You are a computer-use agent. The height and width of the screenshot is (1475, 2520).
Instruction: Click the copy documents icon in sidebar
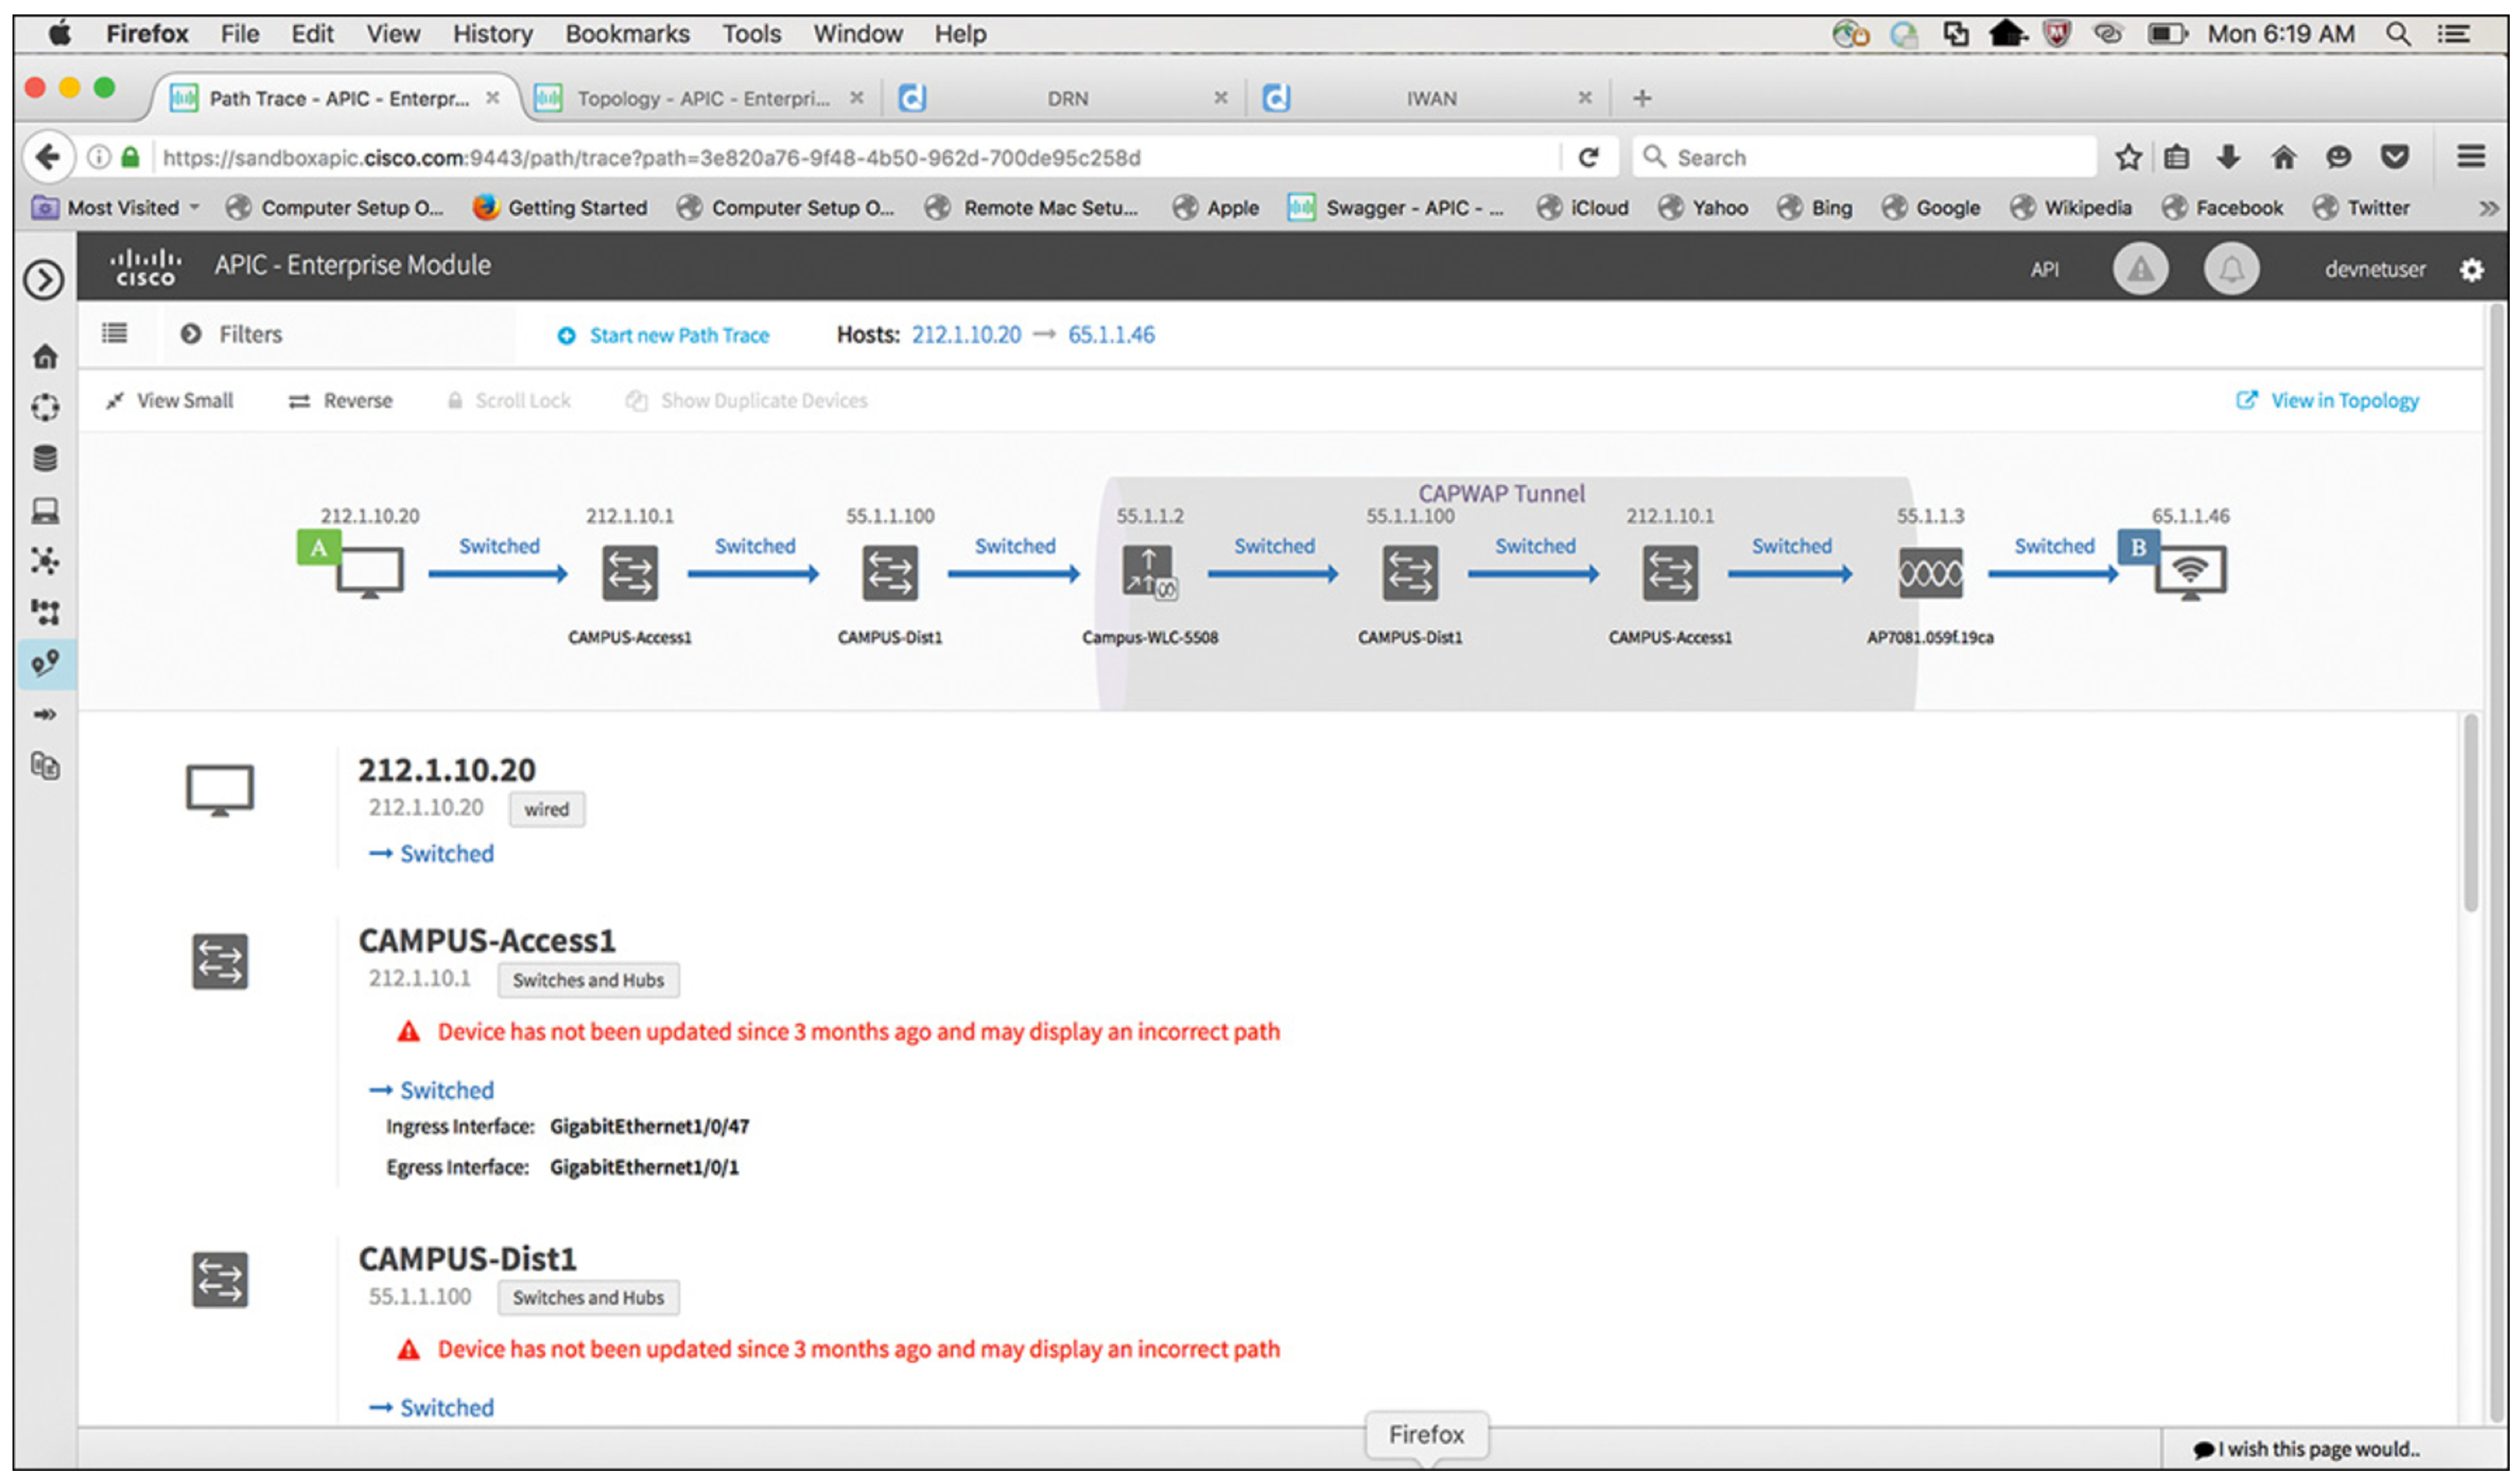tap(45, 767)
